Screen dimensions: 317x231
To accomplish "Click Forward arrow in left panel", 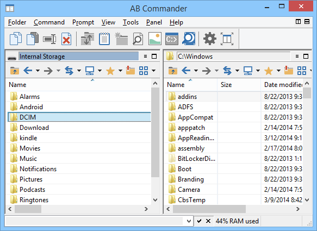I will click(48, 71).
